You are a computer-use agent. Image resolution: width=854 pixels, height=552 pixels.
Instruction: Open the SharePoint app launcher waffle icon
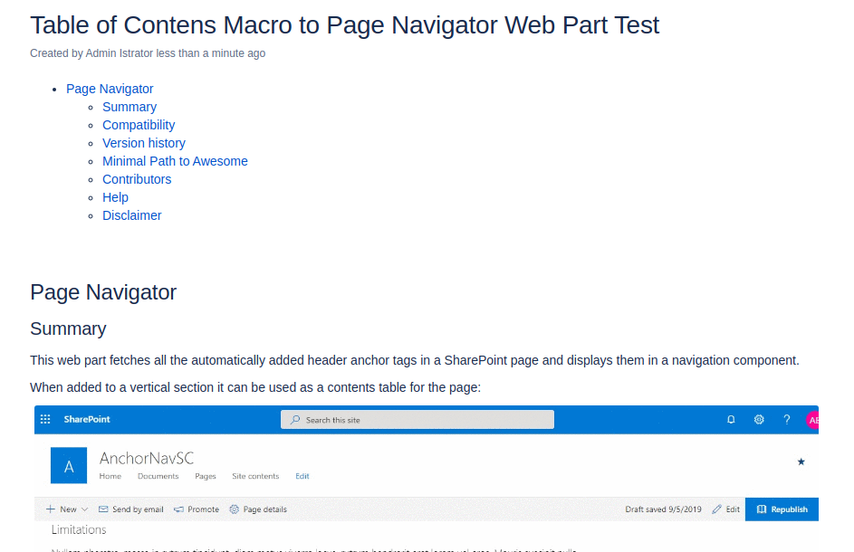click(45, 419)
